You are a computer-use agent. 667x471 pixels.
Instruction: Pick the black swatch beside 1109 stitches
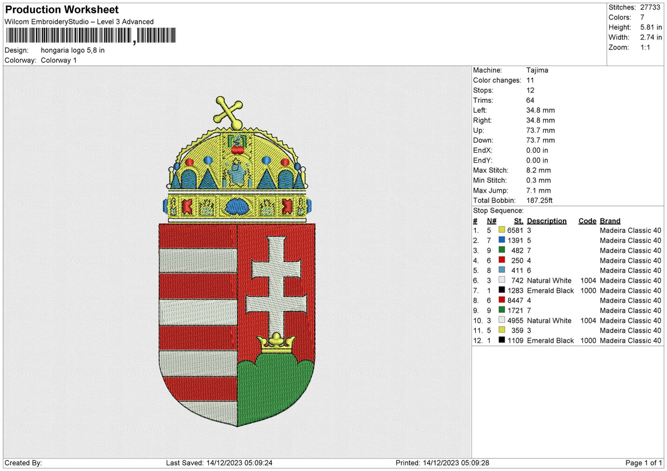click(502, 340)
